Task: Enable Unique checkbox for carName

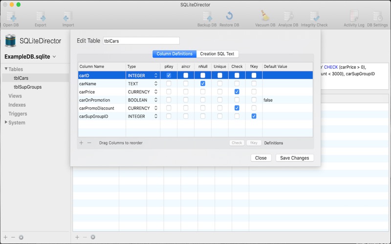Action: point(219,83)
